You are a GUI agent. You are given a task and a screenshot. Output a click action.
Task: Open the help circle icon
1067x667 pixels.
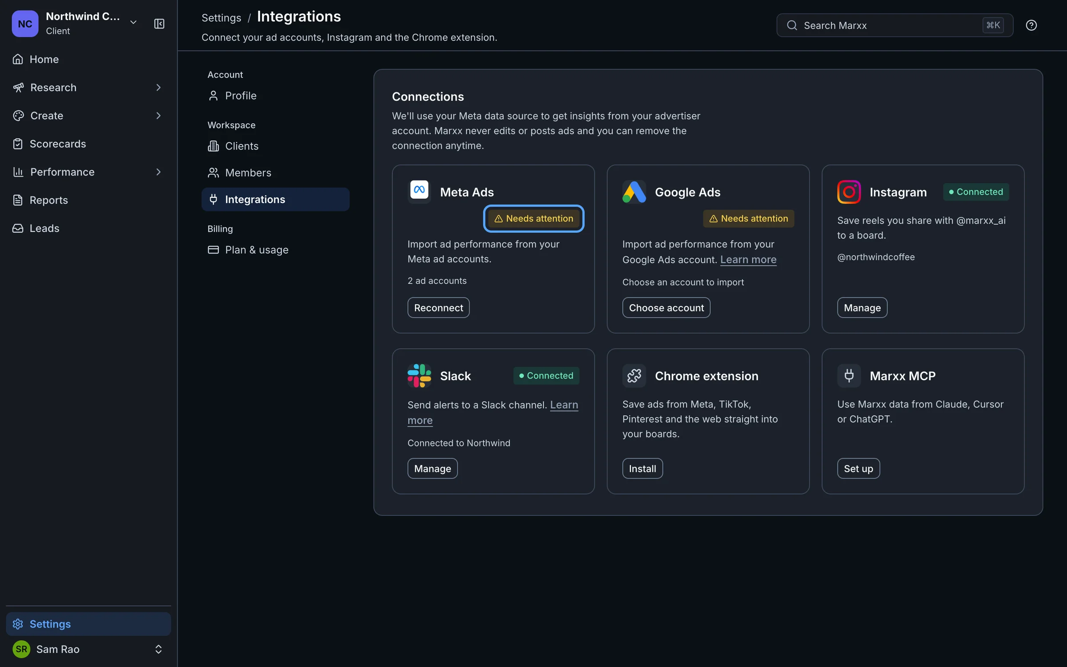(x=1031, y=25)
